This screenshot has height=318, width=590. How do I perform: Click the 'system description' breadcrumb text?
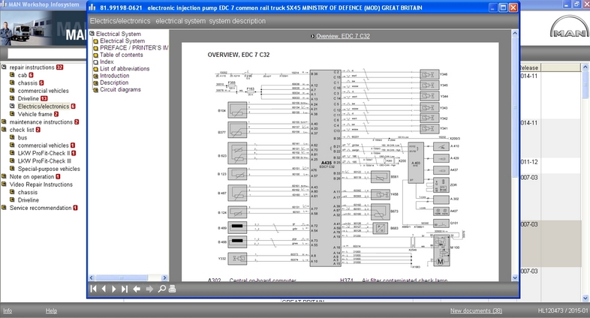click(237, 21)
